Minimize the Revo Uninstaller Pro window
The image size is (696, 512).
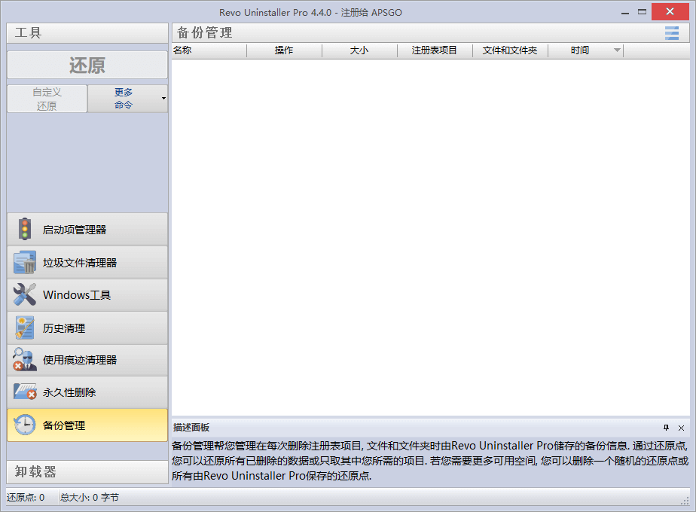pyautogui.click(x=625, y=12)
